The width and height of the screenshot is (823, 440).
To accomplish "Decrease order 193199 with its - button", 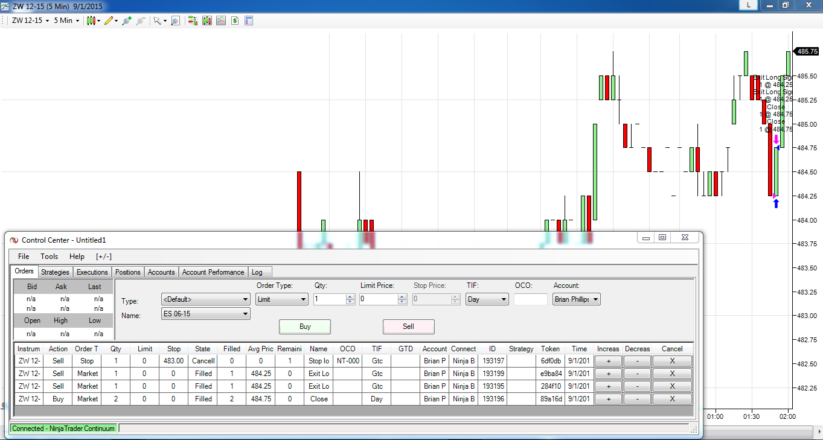I will (638, 374).
